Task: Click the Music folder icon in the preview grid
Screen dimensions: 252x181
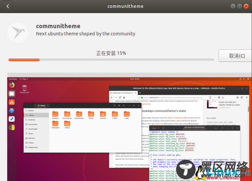Action: 91,114
